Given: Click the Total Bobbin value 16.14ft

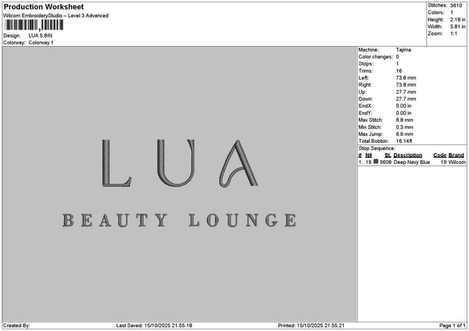Looking at the screenshot, I should pos(404,141).
